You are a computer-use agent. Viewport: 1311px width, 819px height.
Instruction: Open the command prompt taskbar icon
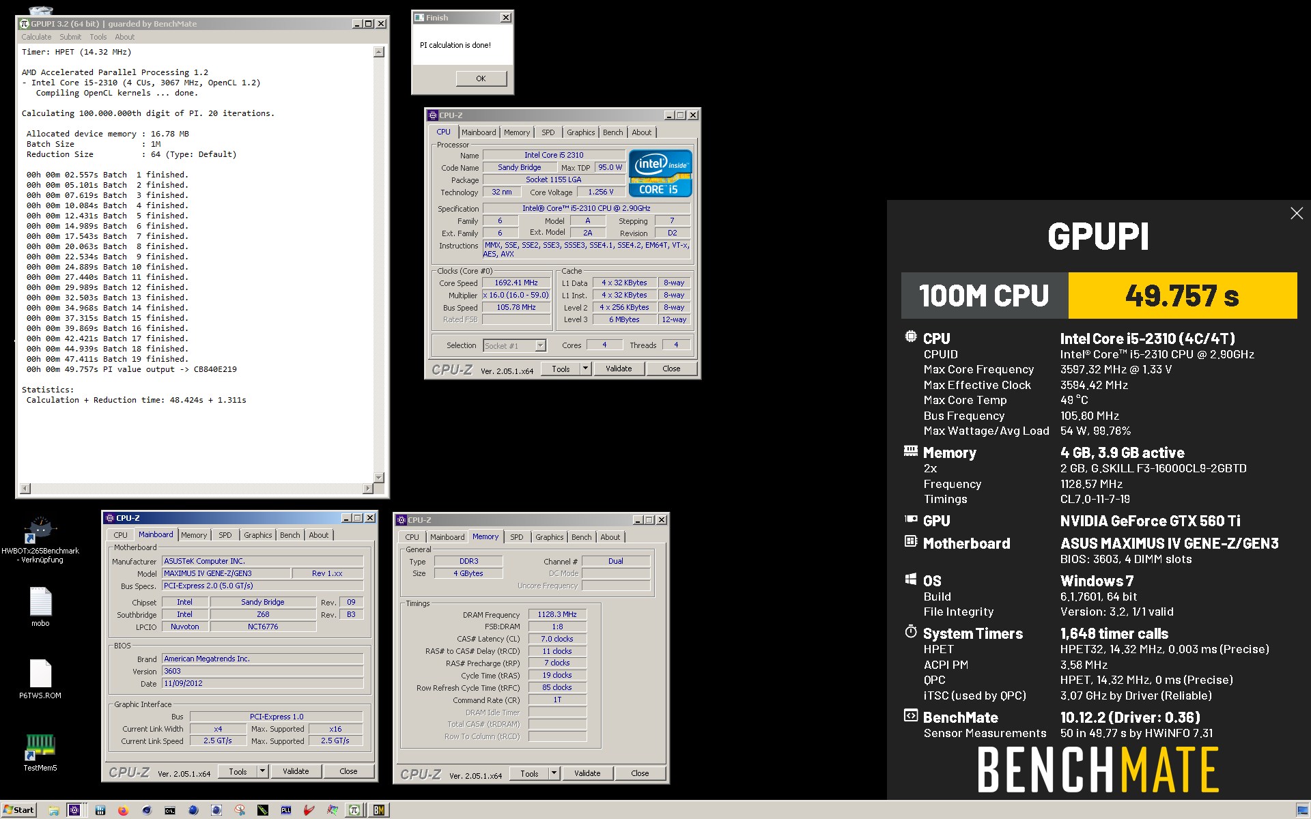pyautogui.click(x=169, y=810)
